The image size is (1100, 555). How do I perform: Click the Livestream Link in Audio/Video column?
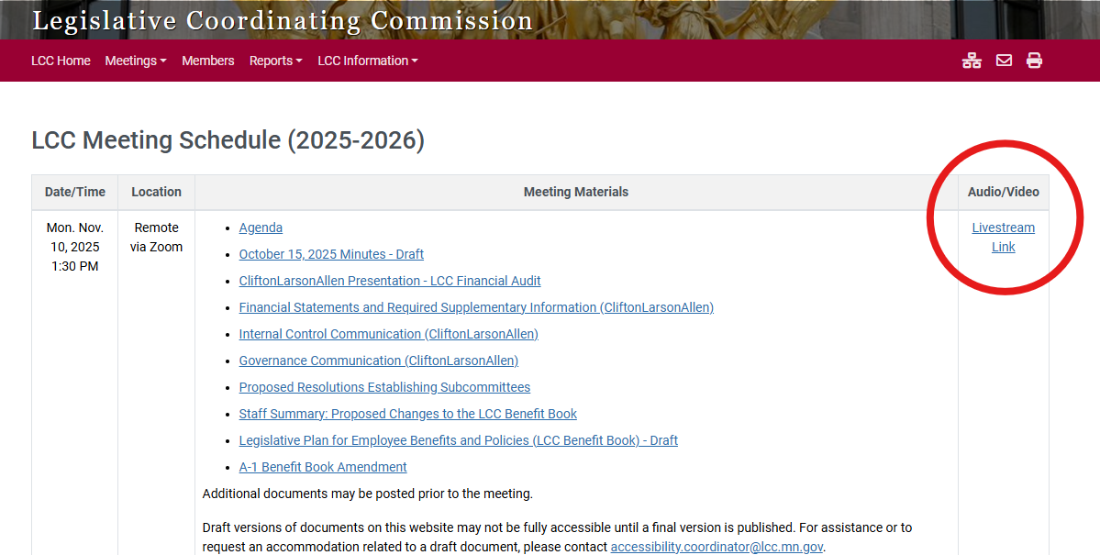(1003, 237)
